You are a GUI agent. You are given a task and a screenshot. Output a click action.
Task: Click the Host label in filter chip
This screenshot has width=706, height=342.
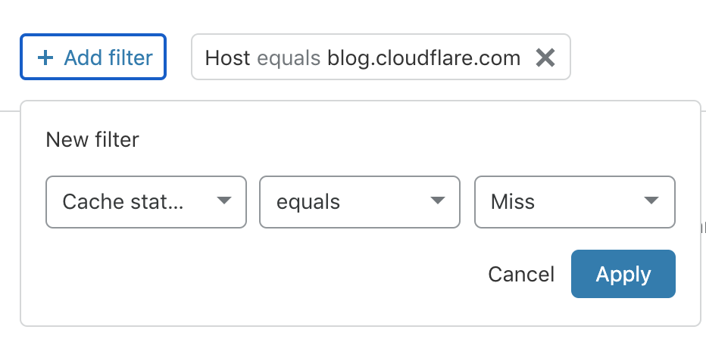point(227,58)
